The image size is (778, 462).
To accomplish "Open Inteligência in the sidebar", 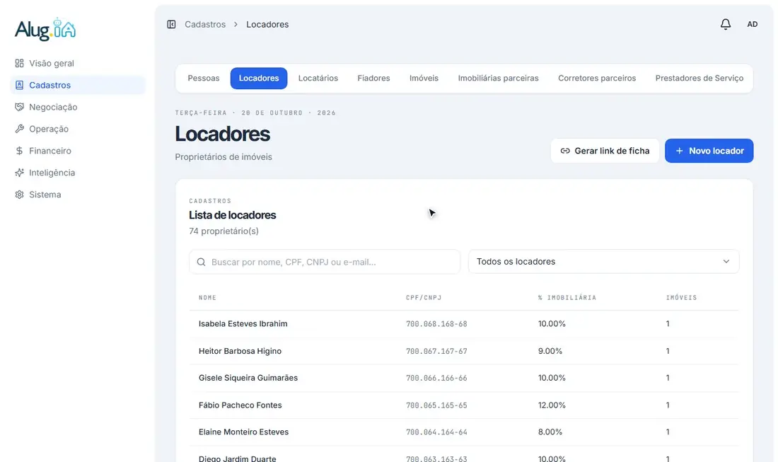I will point(78,172).
